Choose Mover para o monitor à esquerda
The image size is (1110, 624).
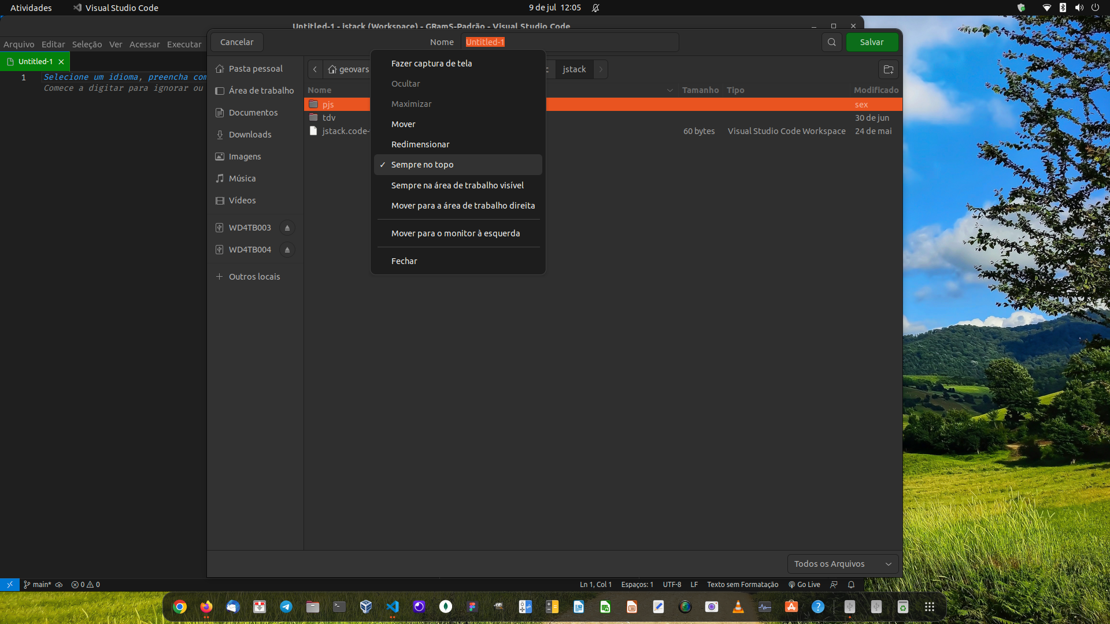click(455, 233)
